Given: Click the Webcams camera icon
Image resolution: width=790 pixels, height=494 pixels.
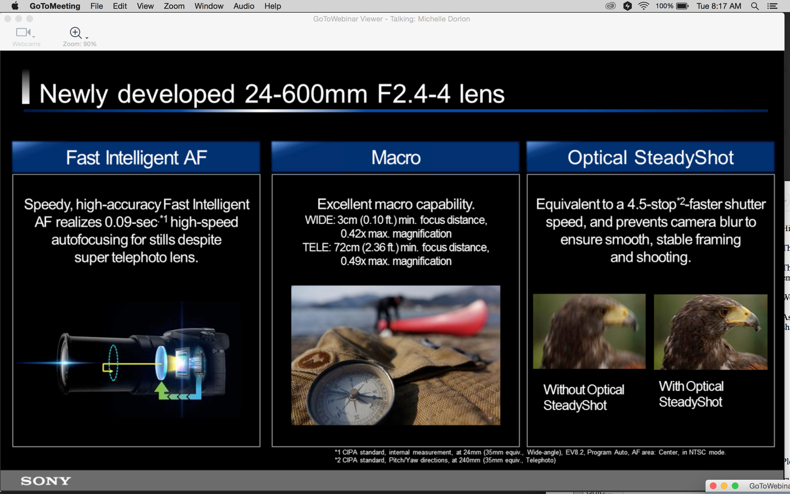Looking at the screenshot, I should [x=23, y=32].
